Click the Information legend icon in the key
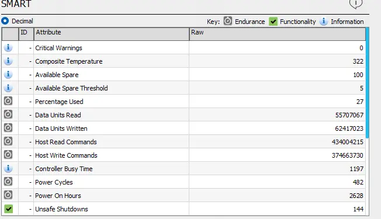 pyautogui.click(x=323, y=22)
